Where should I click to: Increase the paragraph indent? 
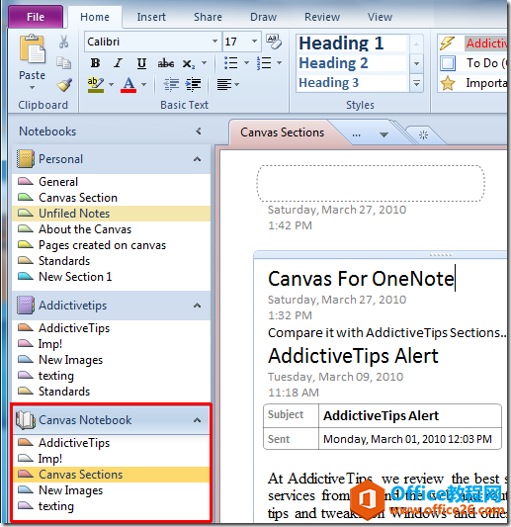(193, 84)
